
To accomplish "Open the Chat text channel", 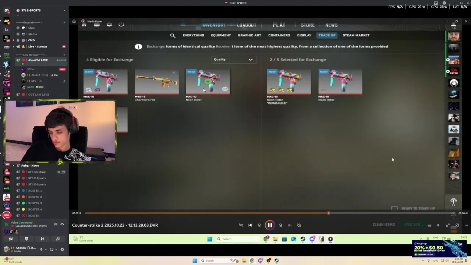I will pos(31,28).
